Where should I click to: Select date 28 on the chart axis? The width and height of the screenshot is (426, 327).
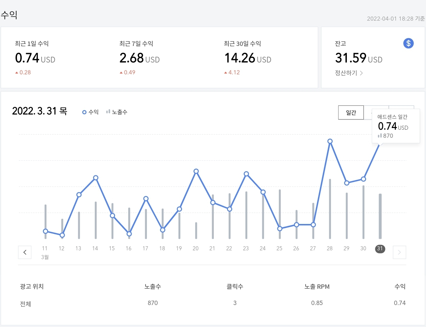click(330, 249)
